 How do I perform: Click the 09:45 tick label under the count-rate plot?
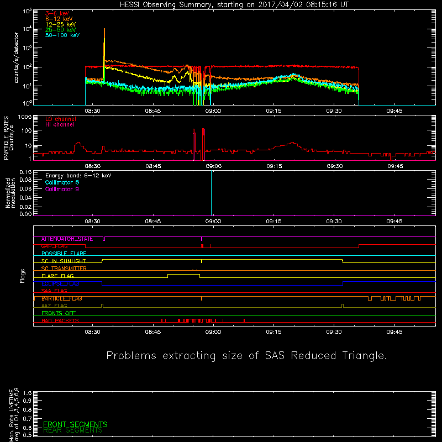[394, 111]
